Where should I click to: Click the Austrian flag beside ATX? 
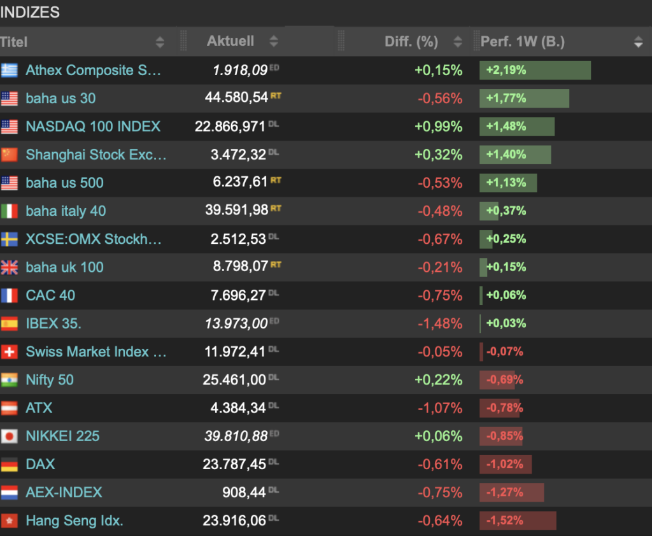tap(9, 408)
